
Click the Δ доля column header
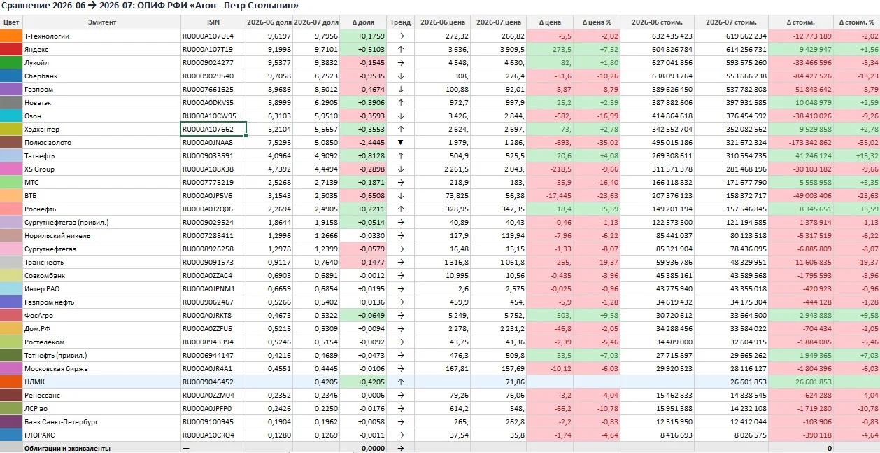363,22
